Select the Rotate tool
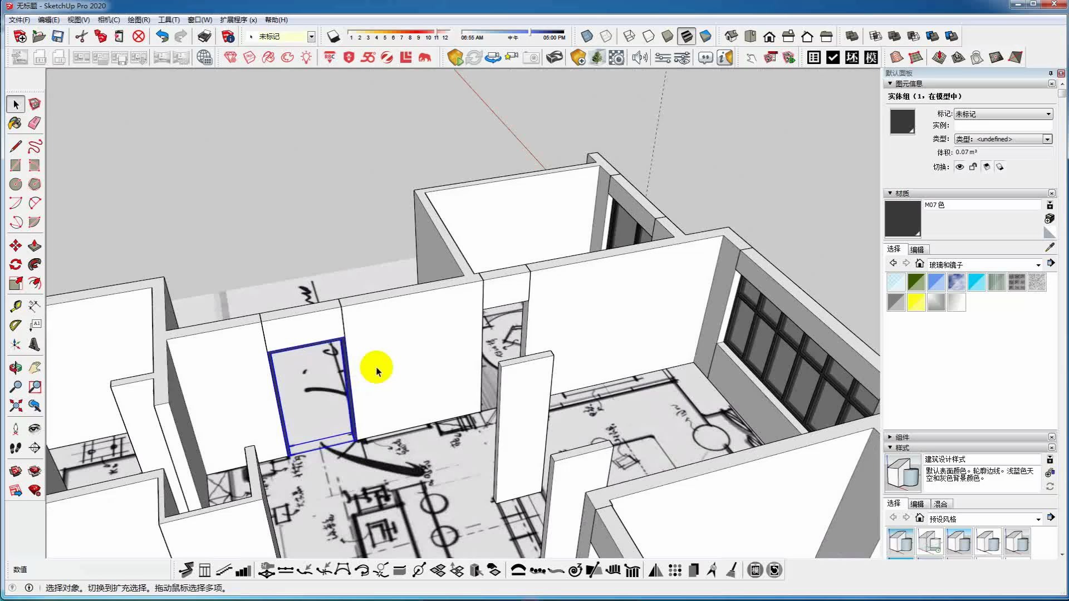This screenshot has height=601, width=1069. 15,264
